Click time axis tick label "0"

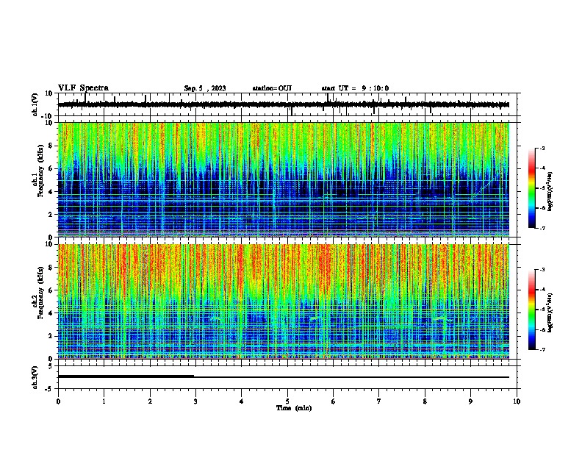coord(58,401)
